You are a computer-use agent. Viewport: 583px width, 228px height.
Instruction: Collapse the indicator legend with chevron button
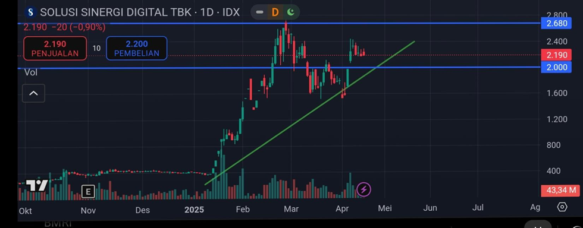click(33, 93)
